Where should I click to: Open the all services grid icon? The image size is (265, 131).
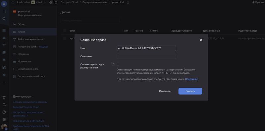tap(4, 11)
